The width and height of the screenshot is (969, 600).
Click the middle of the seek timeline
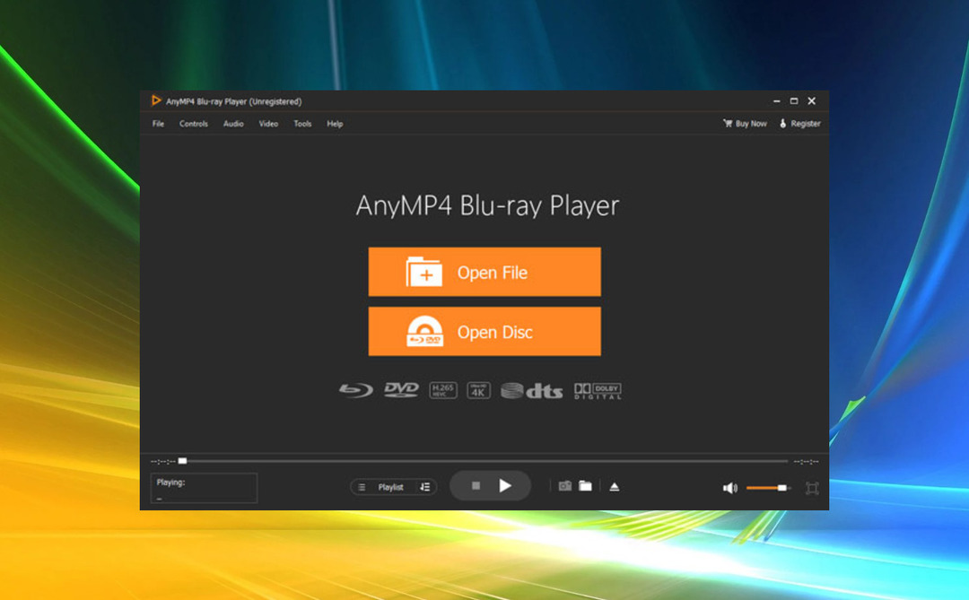[x=485, y=461]
